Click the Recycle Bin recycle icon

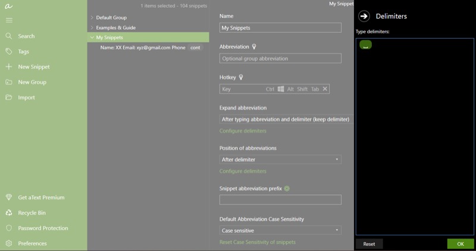(x=9, y=213)
